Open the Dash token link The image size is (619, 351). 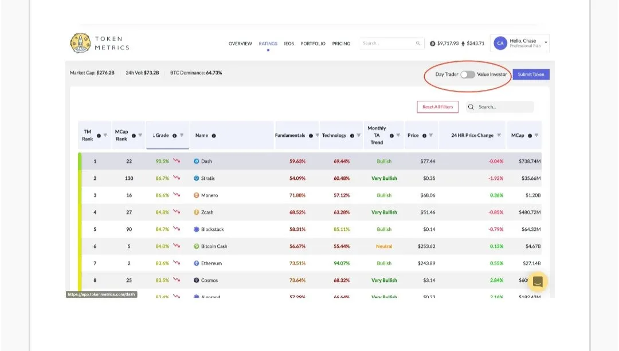(x=206, y=161)
